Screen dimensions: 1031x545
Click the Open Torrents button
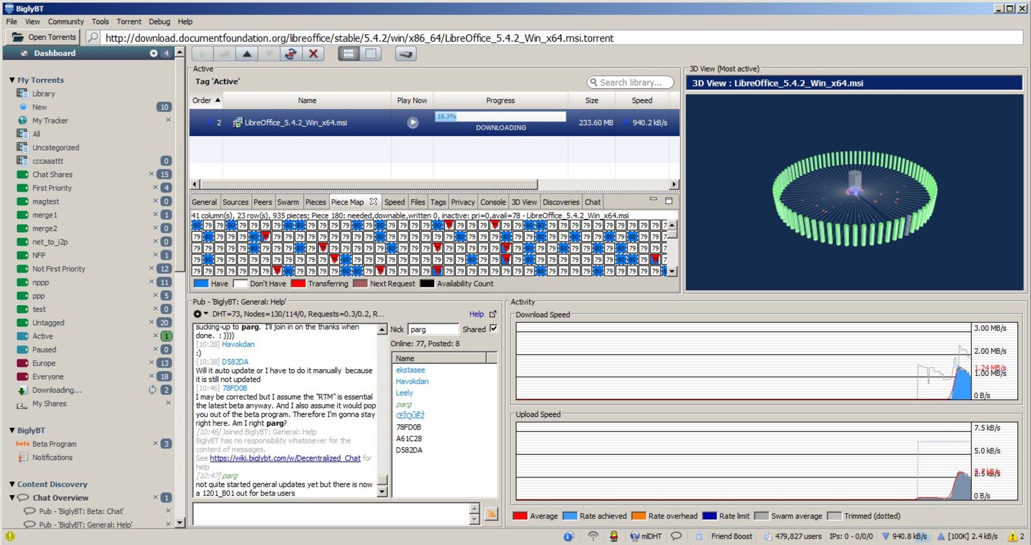click(44, 37)
